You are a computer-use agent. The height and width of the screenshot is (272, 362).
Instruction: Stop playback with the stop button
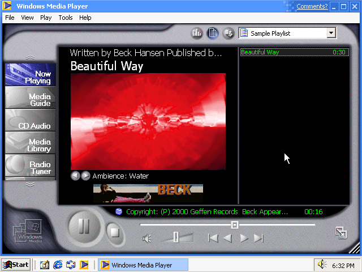[115, 233]
